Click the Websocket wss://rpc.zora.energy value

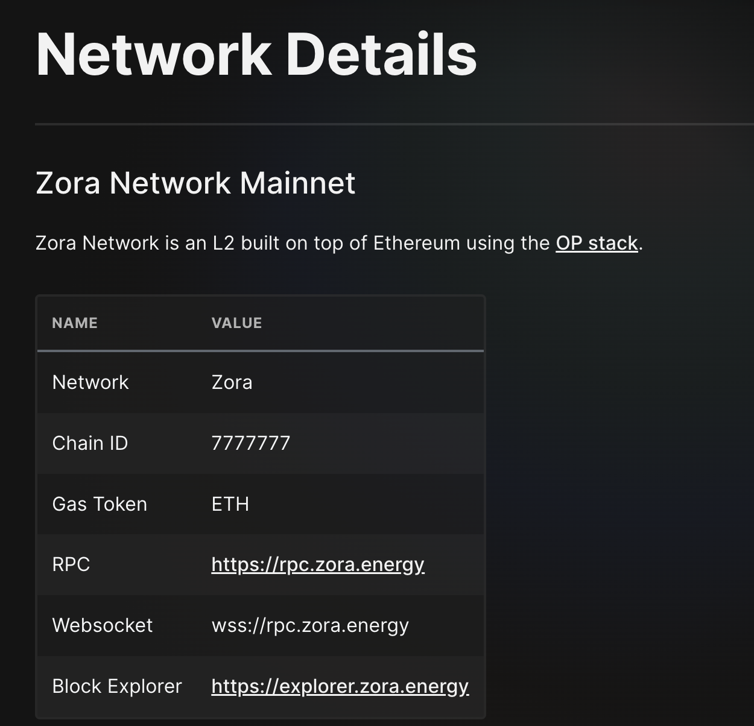309,626
